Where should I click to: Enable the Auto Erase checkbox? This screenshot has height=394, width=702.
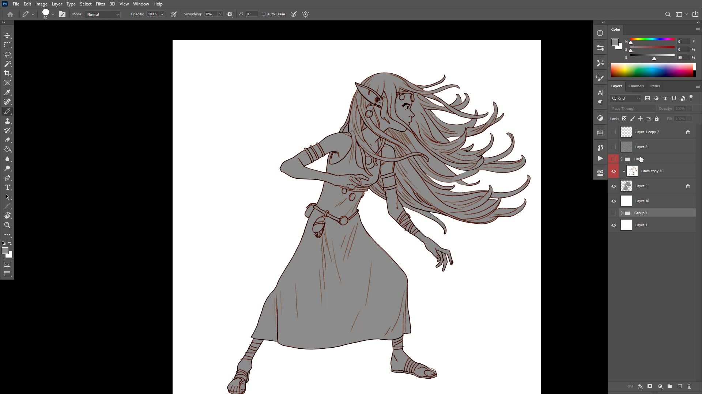(264, 14)
